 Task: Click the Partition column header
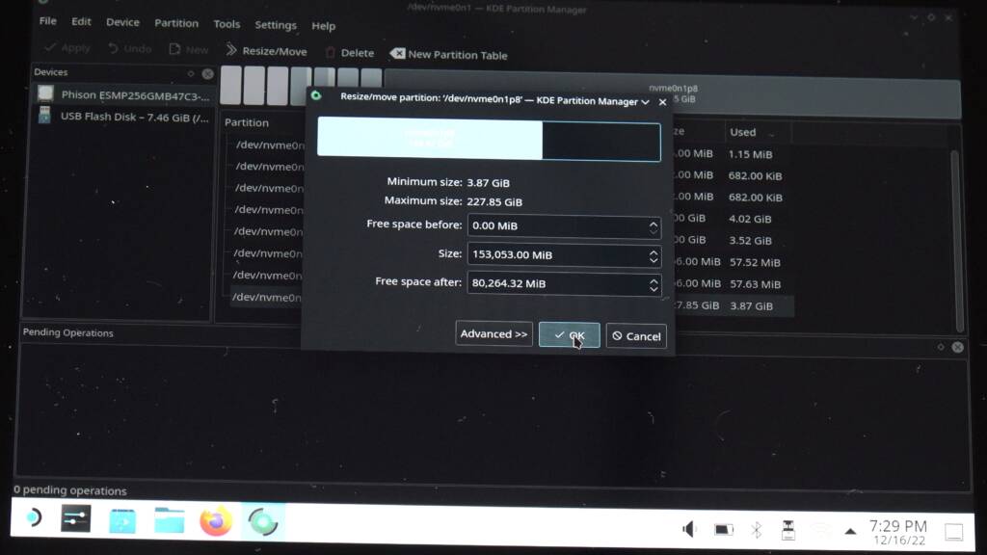pyautogui.click(x=247, y=122)
